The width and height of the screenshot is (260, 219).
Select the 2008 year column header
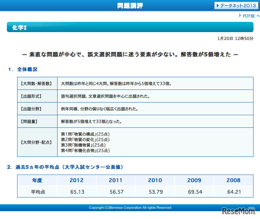point(234,180)
